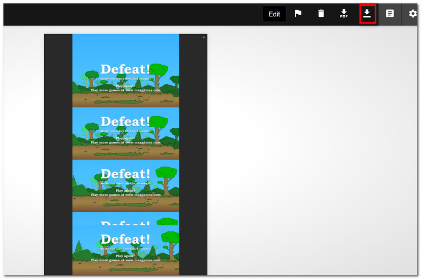This screenshot has width=421, height=279.
Task: Select the document page preview
Action: click(126, 154)
